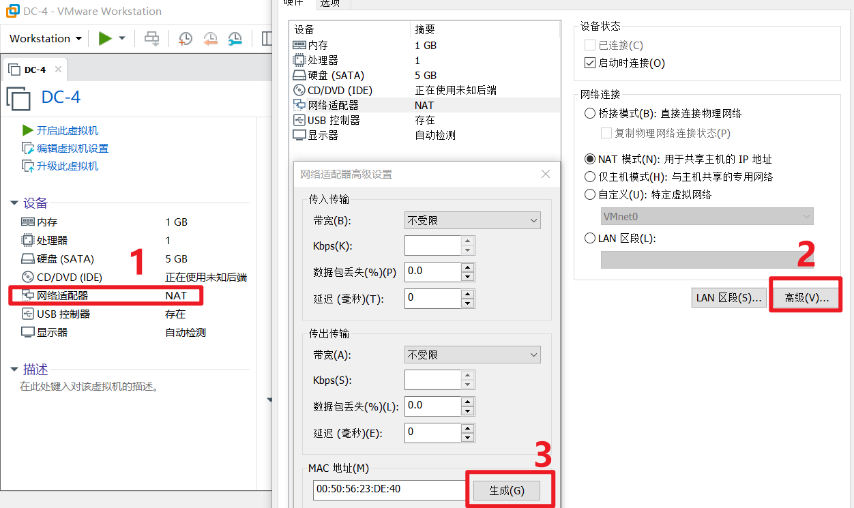
Task: Select 内存 row in the settings hardware list
Action: [x=424, y=45]
